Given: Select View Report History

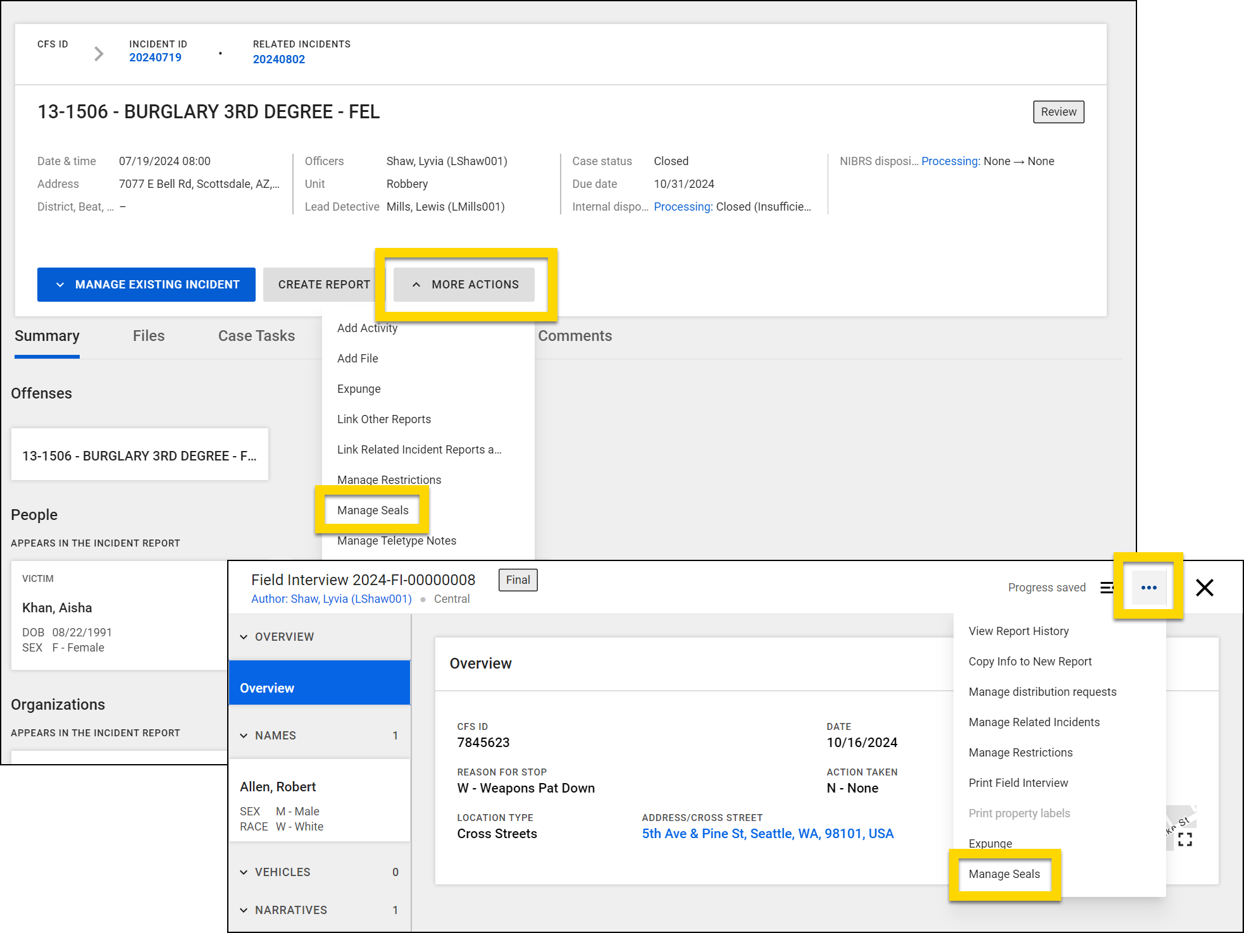Looking at the screenshot, I should [x=1059, y=631].
